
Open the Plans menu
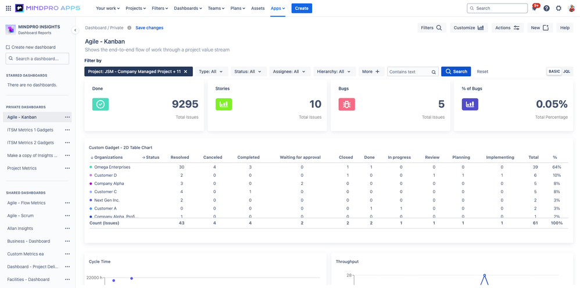tap(238, 8)
